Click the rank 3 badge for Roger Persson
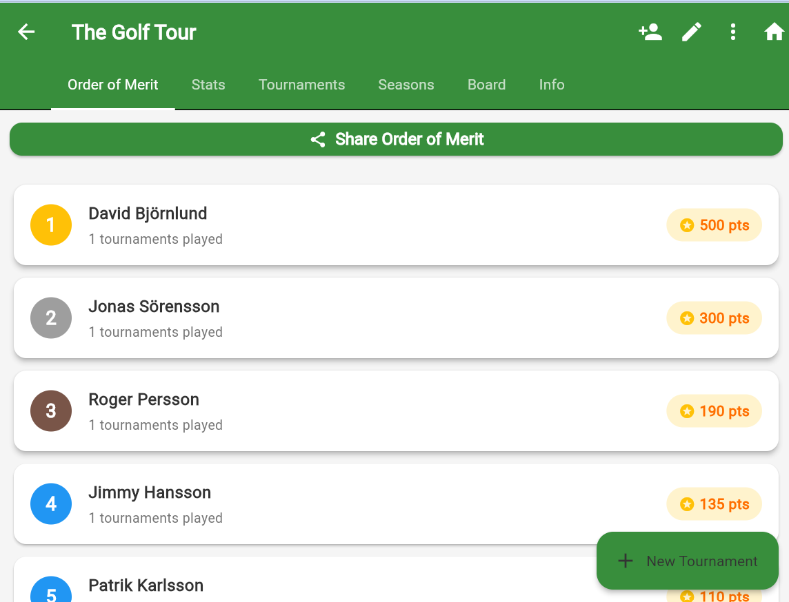789x602 pixels. click(51, 411)
